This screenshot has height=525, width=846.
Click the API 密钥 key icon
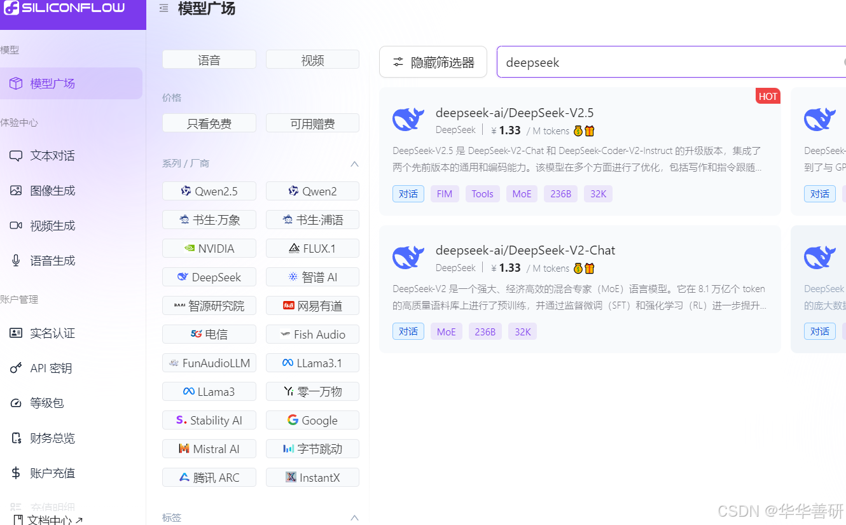click(17, 368)
